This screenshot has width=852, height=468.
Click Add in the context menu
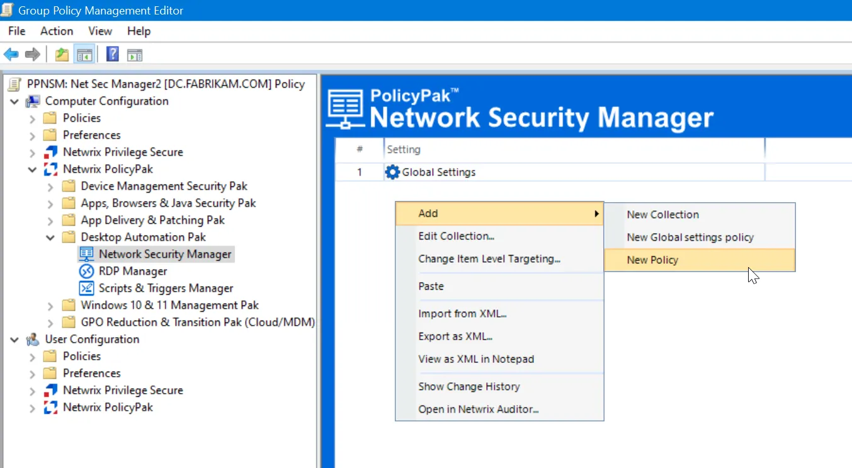(x=499, y=214)
